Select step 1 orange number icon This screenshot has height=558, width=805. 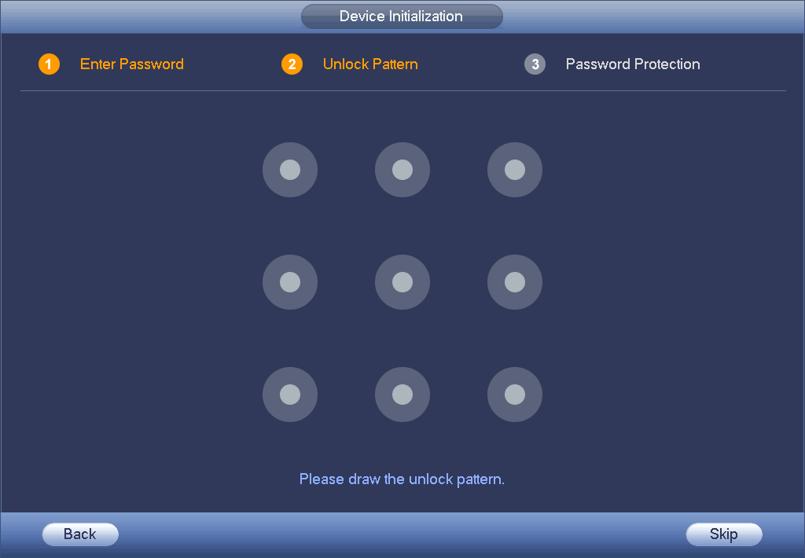[50, 64]
